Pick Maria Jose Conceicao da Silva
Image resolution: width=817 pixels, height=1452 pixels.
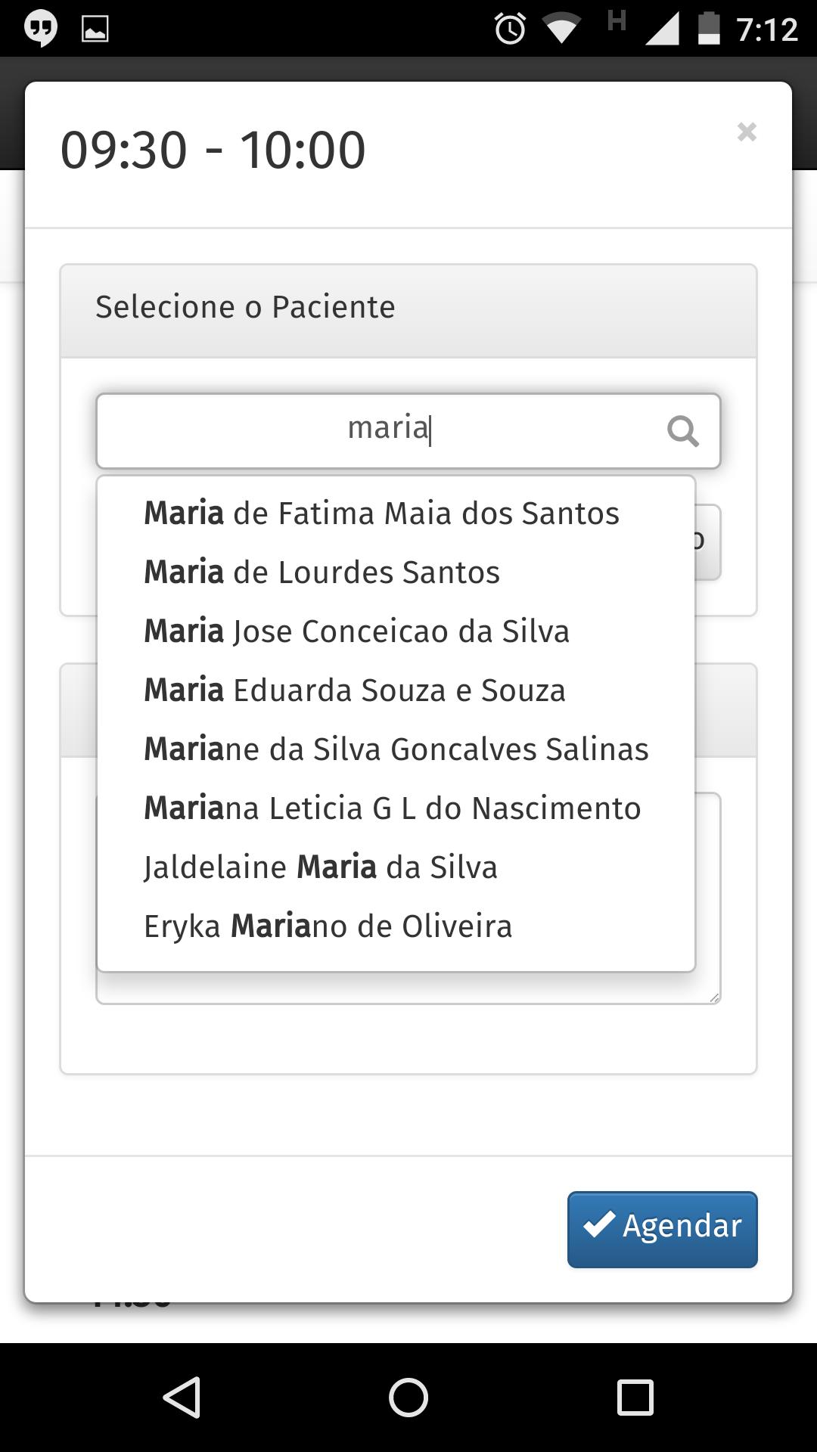(x=356, y=631)
